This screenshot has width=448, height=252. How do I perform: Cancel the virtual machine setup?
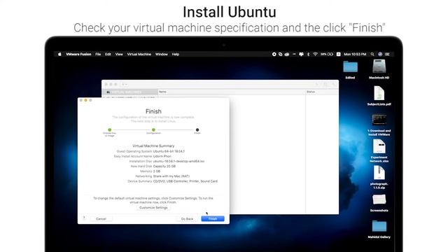[x=101, y=218]
